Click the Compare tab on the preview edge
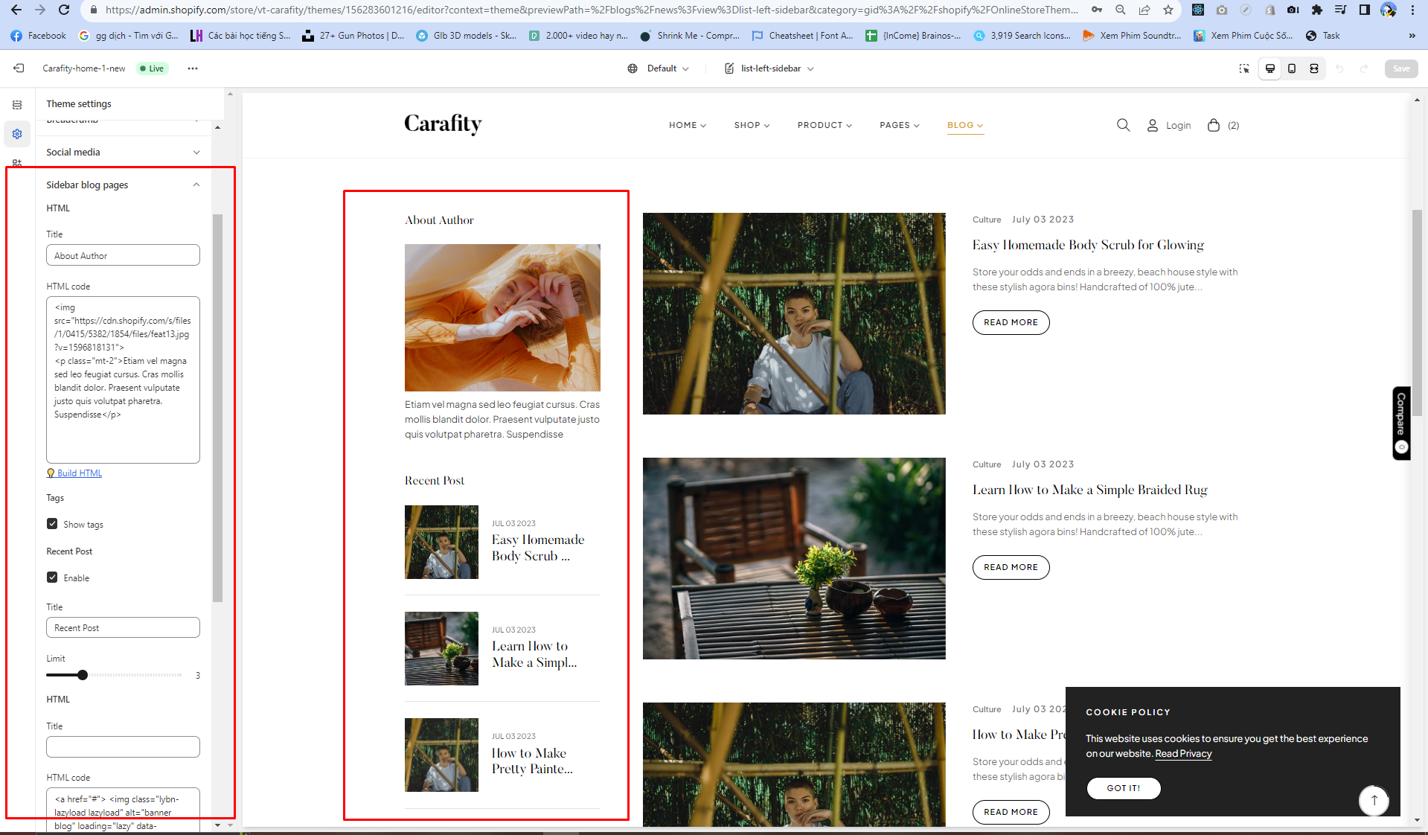This screenshot has height=835, width=1428. point(1401,423)
